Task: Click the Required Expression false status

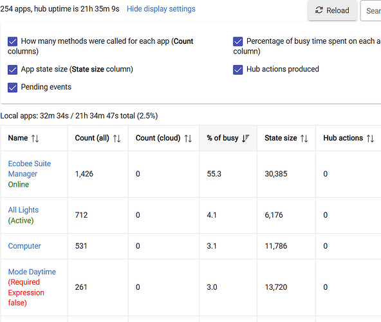Action: pos(26,292)
